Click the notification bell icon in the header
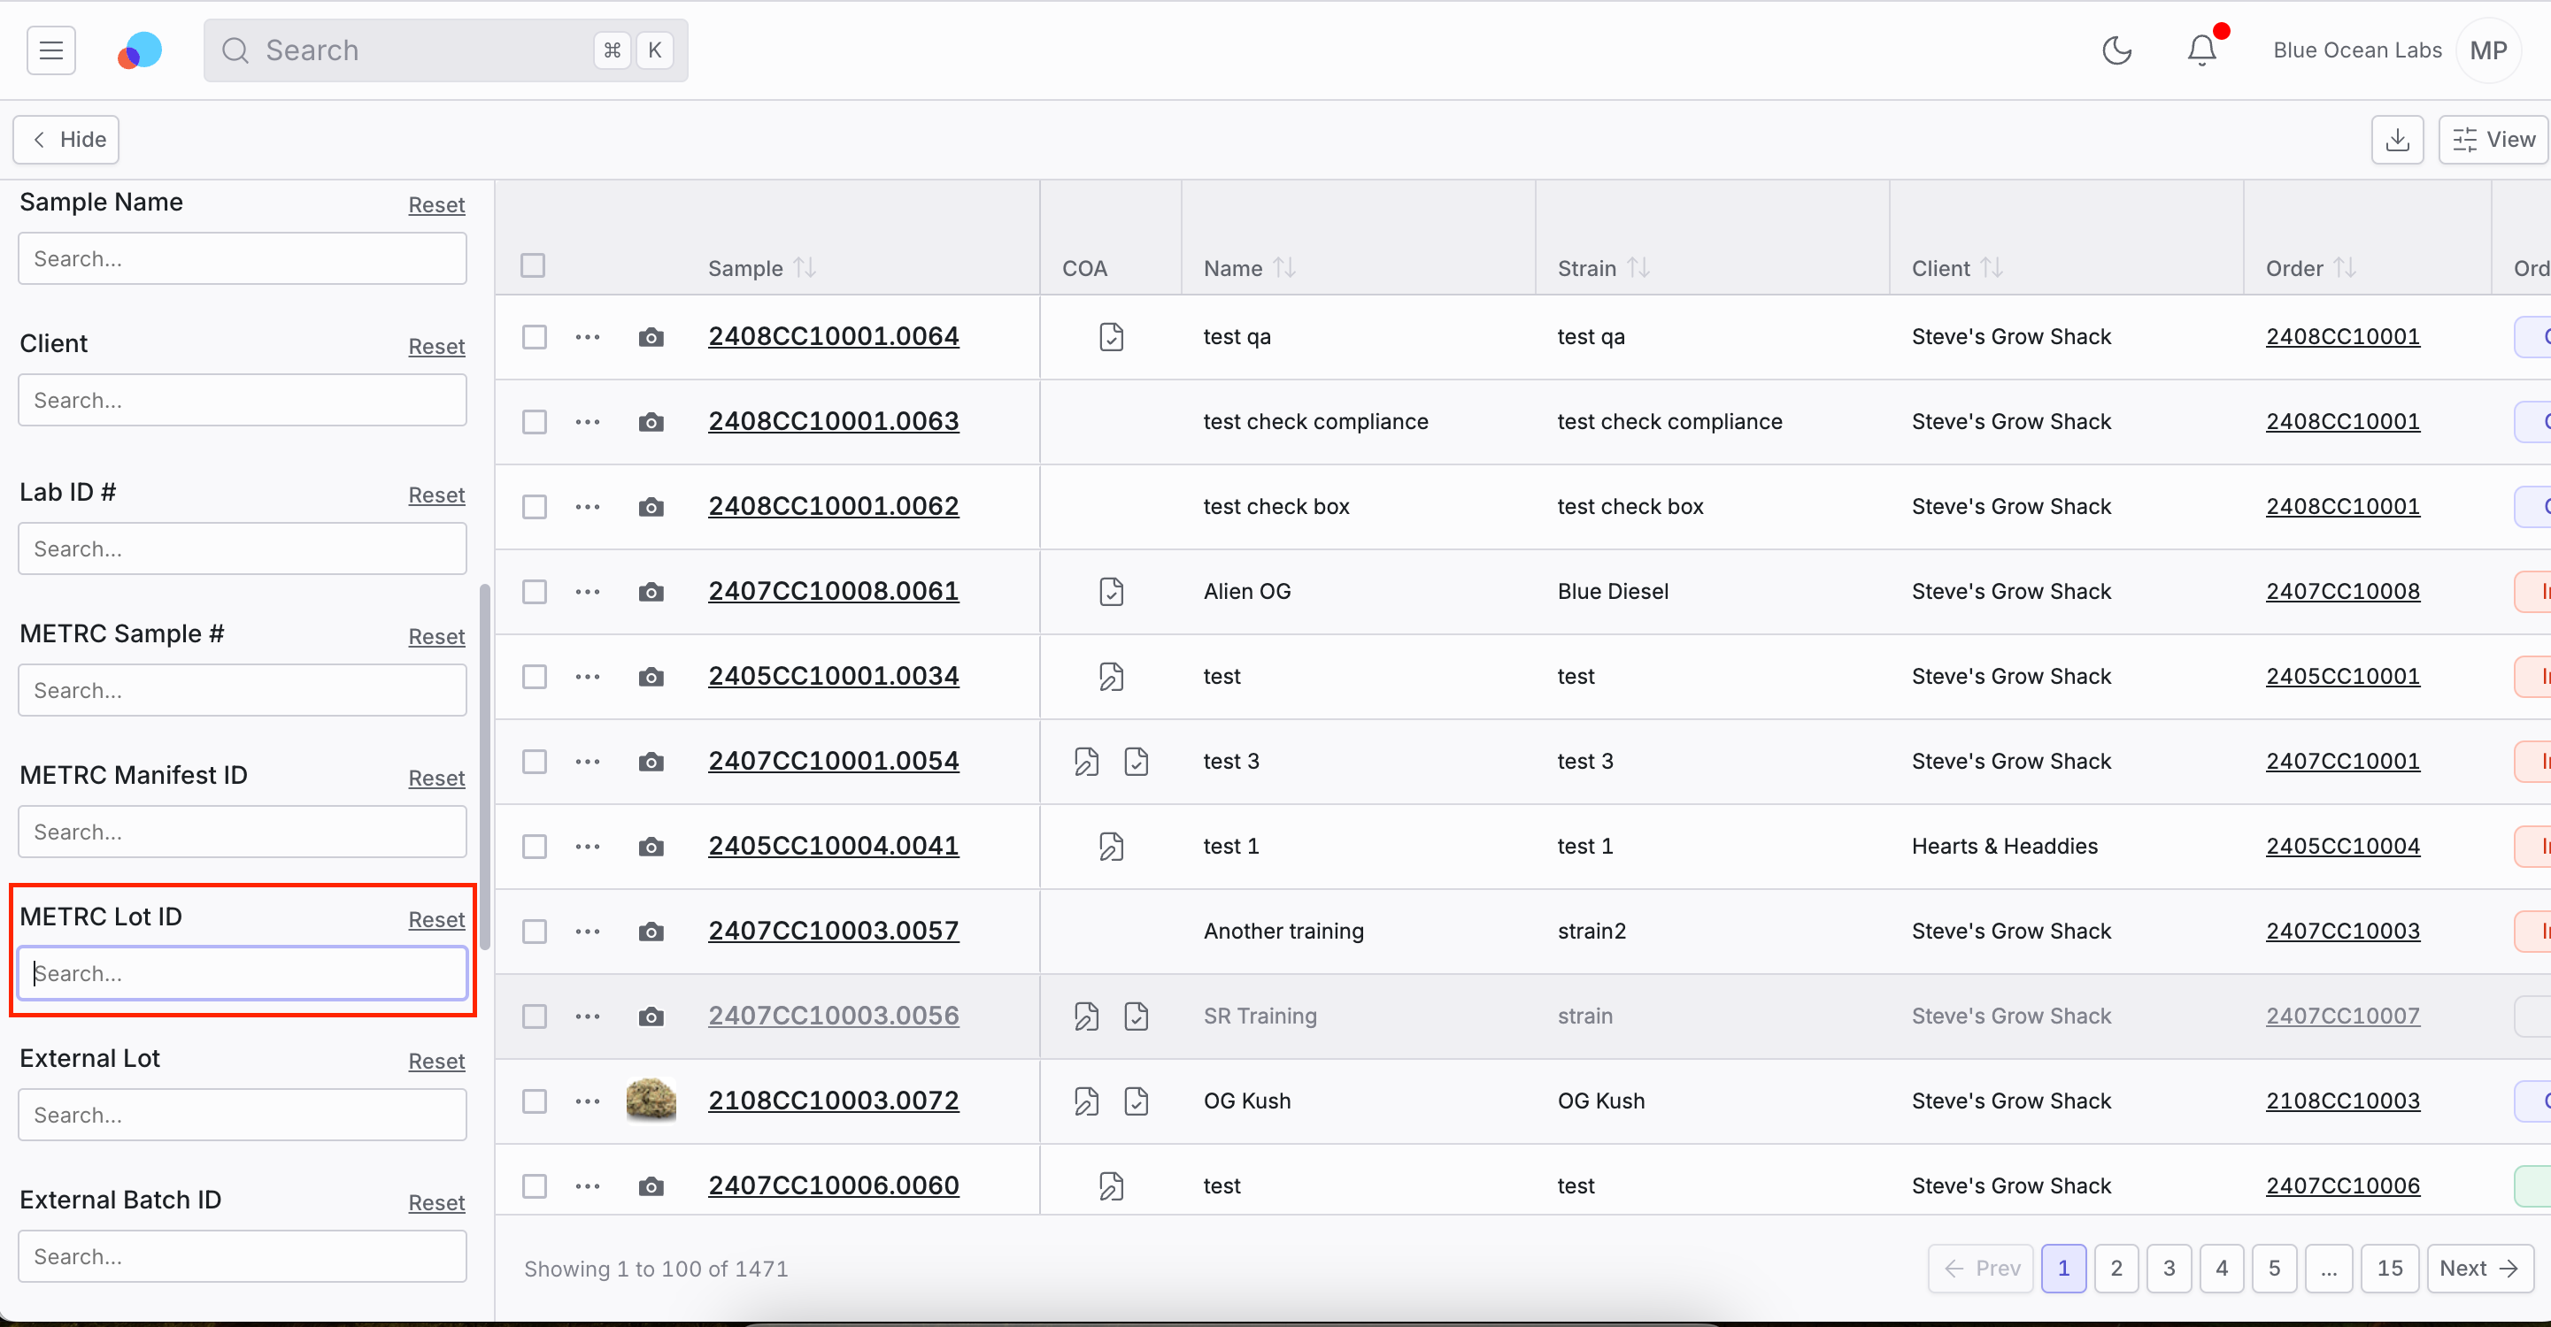2551x1327 pixels. point(2200,49)
